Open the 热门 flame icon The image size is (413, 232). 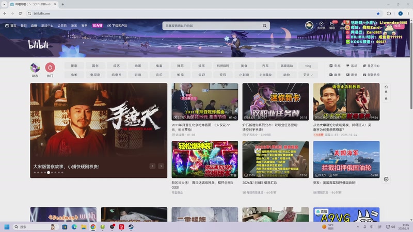pos(50,68)
